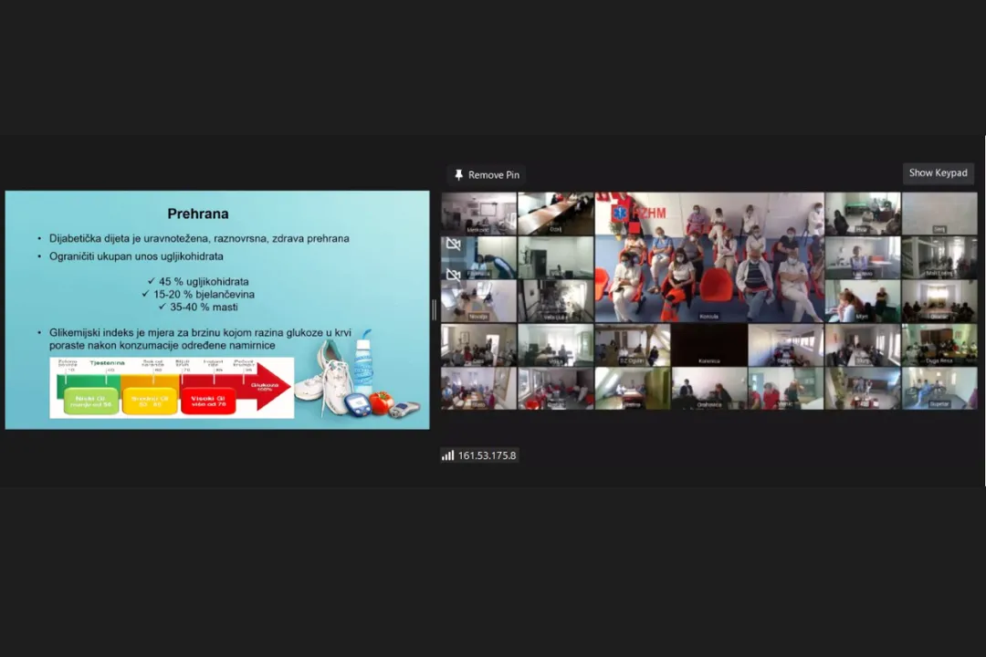Select the large Korcula video tile

(x=708, y=257)
